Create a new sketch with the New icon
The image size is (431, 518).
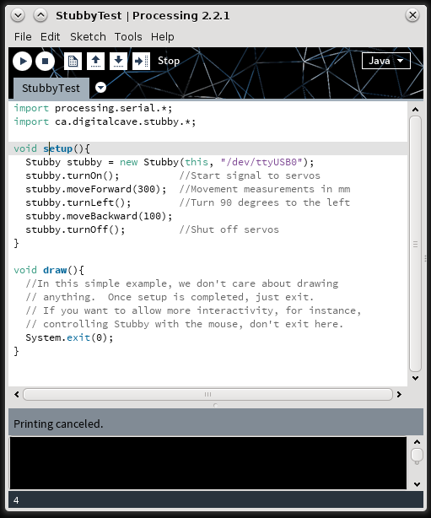(x=73, y=61)
